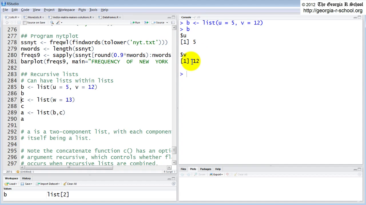Screen dimensions: 366x205
Task: Minimize the Workspace pane
Action: 169,179
